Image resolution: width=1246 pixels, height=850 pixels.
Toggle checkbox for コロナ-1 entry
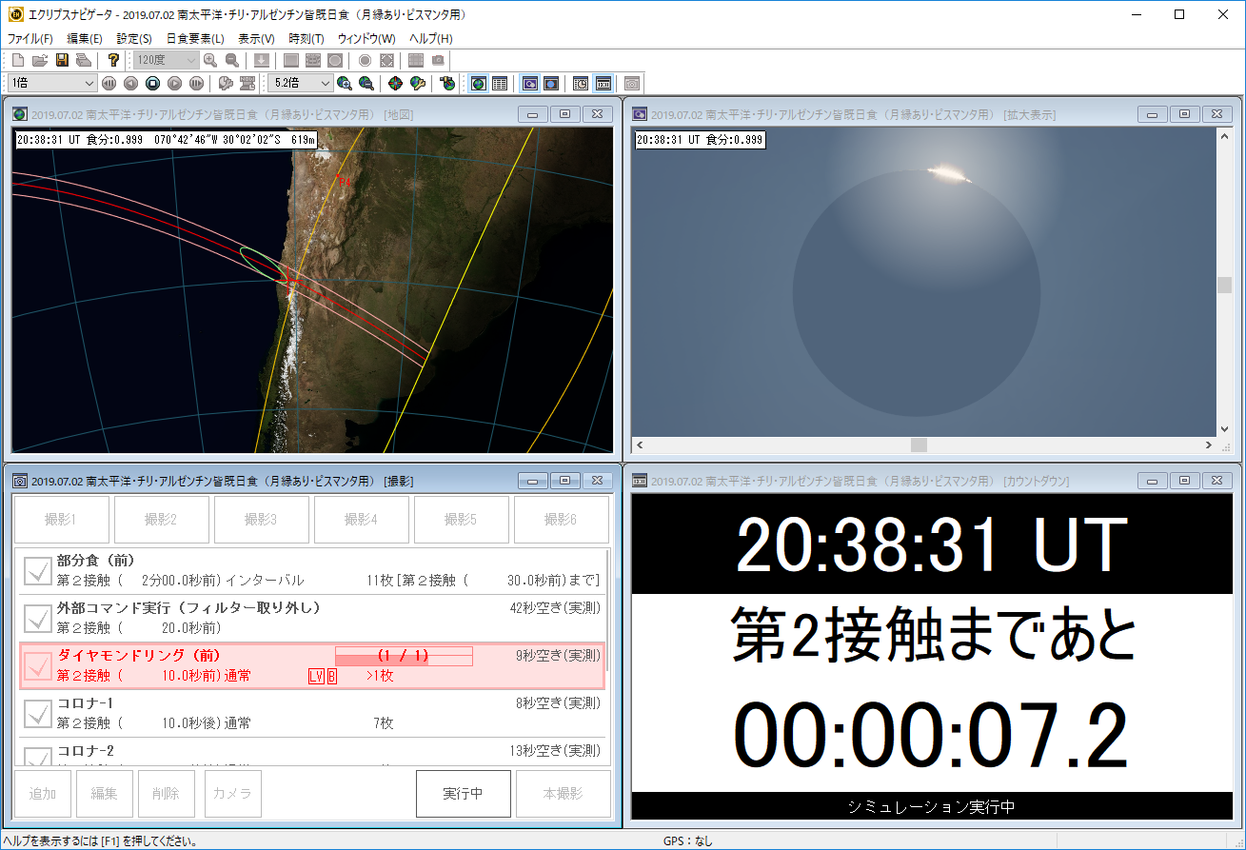[38, 714]
